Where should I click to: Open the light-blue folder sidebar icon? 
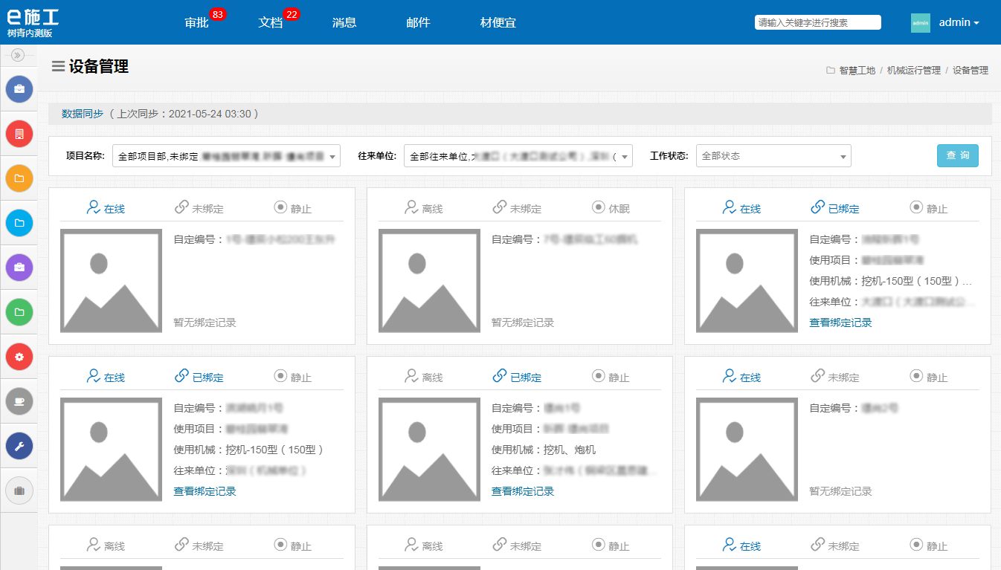coord(19,223)
